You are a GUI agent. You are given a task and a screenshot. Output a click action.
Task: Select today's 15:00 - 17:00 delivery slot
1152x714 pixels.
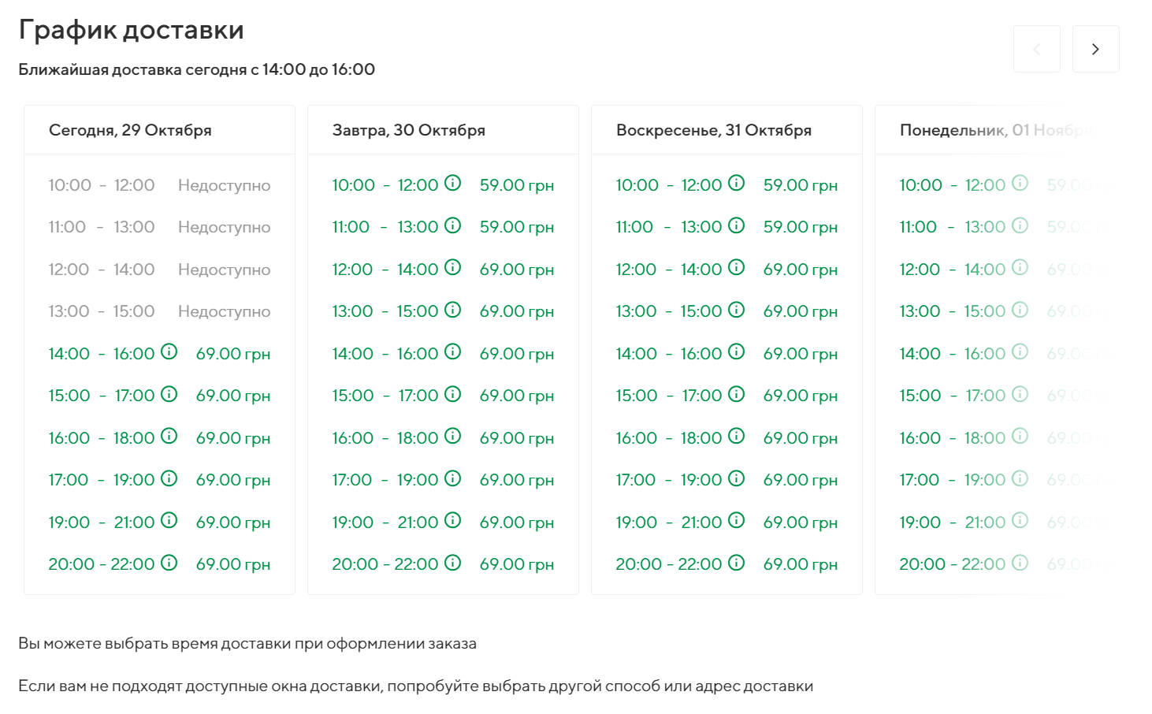(x=101, y=396)
